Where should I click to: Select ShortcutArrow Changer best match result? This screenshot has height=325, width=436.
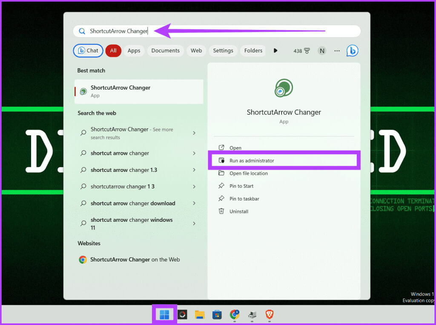[139, 92]
